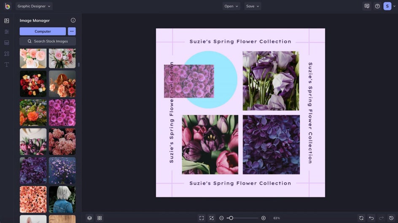The height and width of the screenshot is (223, 398).
Task: Select the pink chrysanthemum image on canvas
Action: click(x=189, y=81)
